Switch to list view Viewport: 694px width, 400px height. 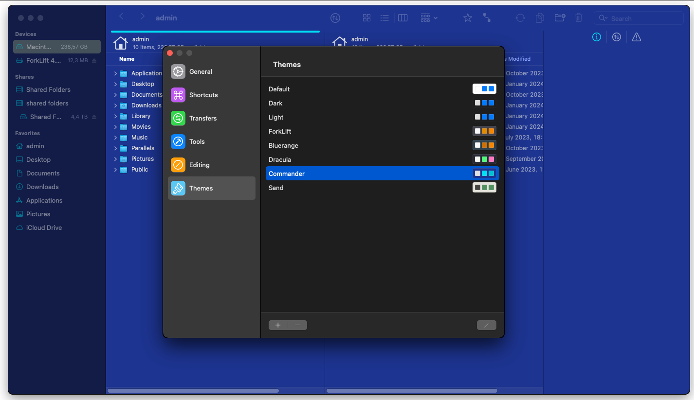(384, 18)
